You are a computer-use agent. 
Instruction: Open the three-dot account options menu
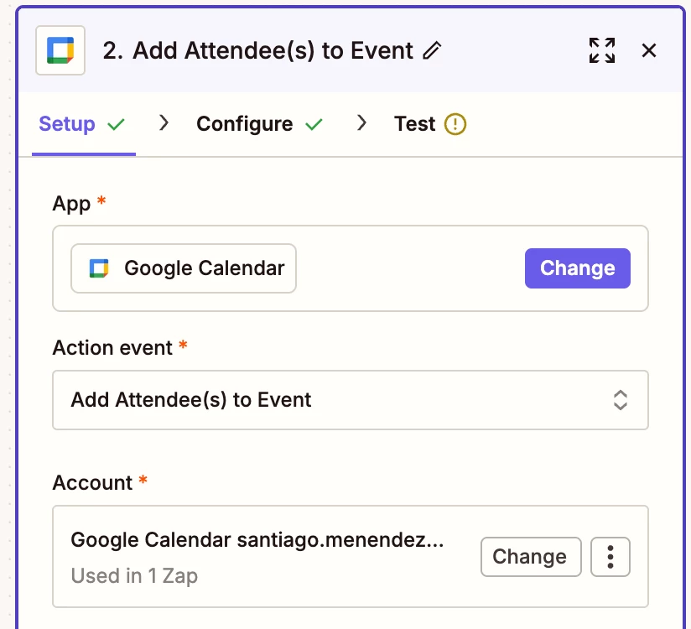[x=610, y=557]
